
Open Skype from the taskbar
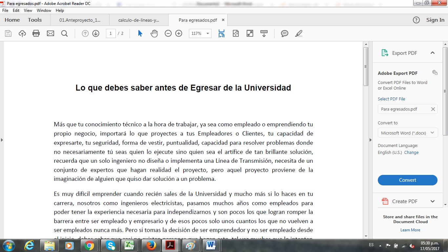point(111,245)
